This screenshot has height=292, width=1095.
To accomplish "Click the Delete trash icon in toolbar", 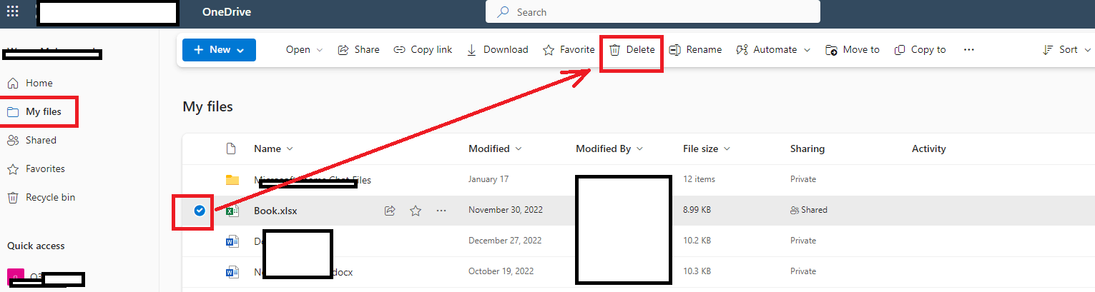I will [614, 49].
